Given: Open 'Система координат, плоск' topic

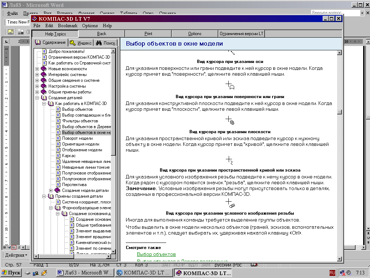Looking at the screenshot, I should 86,202.
